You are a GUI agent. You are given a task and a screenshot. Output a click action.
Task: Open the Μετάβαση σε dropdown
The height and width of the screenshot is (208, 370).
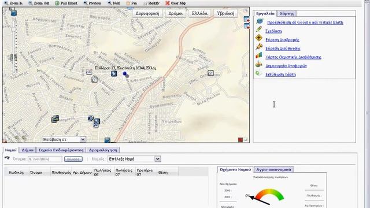[64, 139]
